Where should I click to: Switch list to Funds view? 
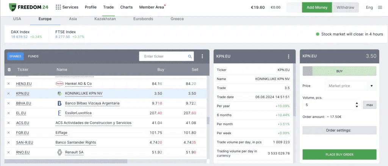click(33, 56)
